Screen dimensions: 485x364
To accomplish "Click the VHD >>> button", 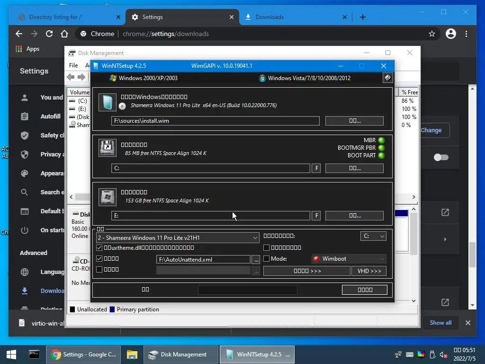I will click(x=369, y=271).
